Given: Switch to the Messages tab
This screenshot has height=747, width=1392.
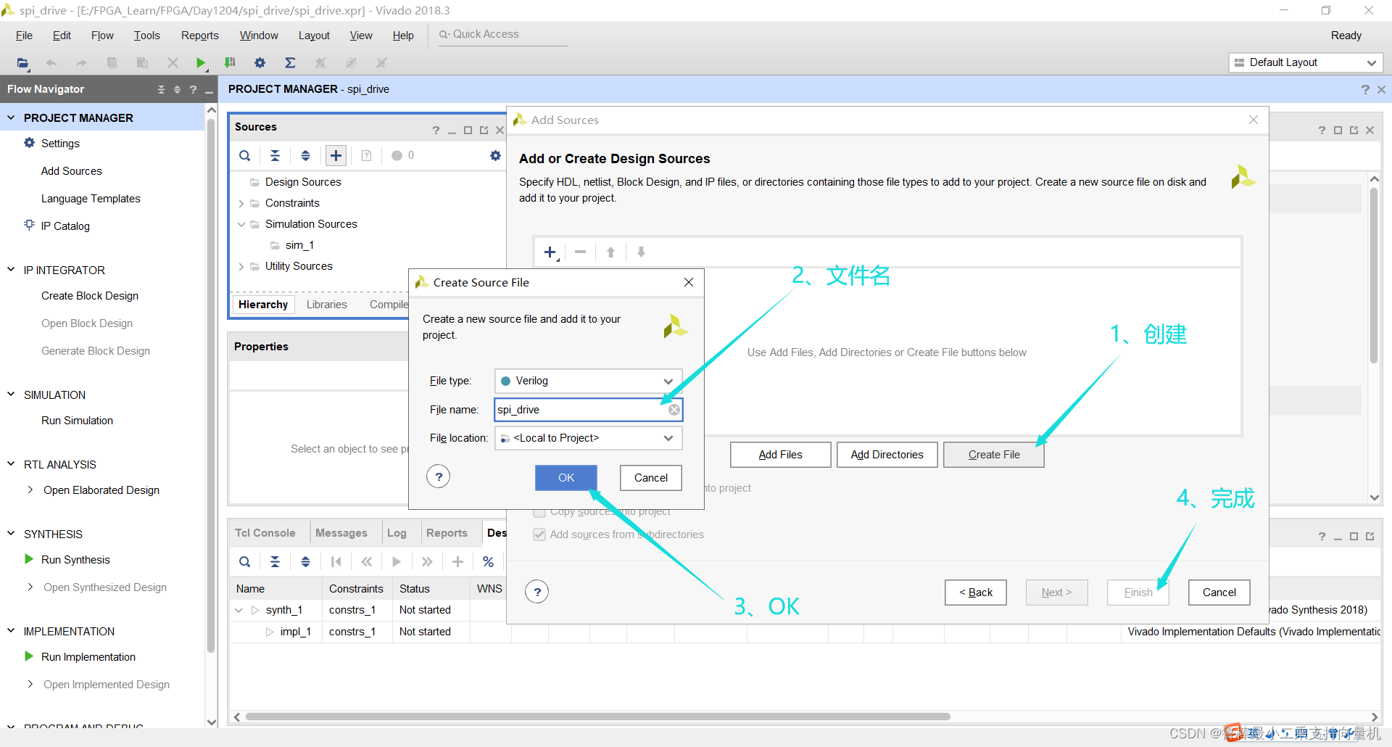Looking at the screenshot, I should coord(341,533).
